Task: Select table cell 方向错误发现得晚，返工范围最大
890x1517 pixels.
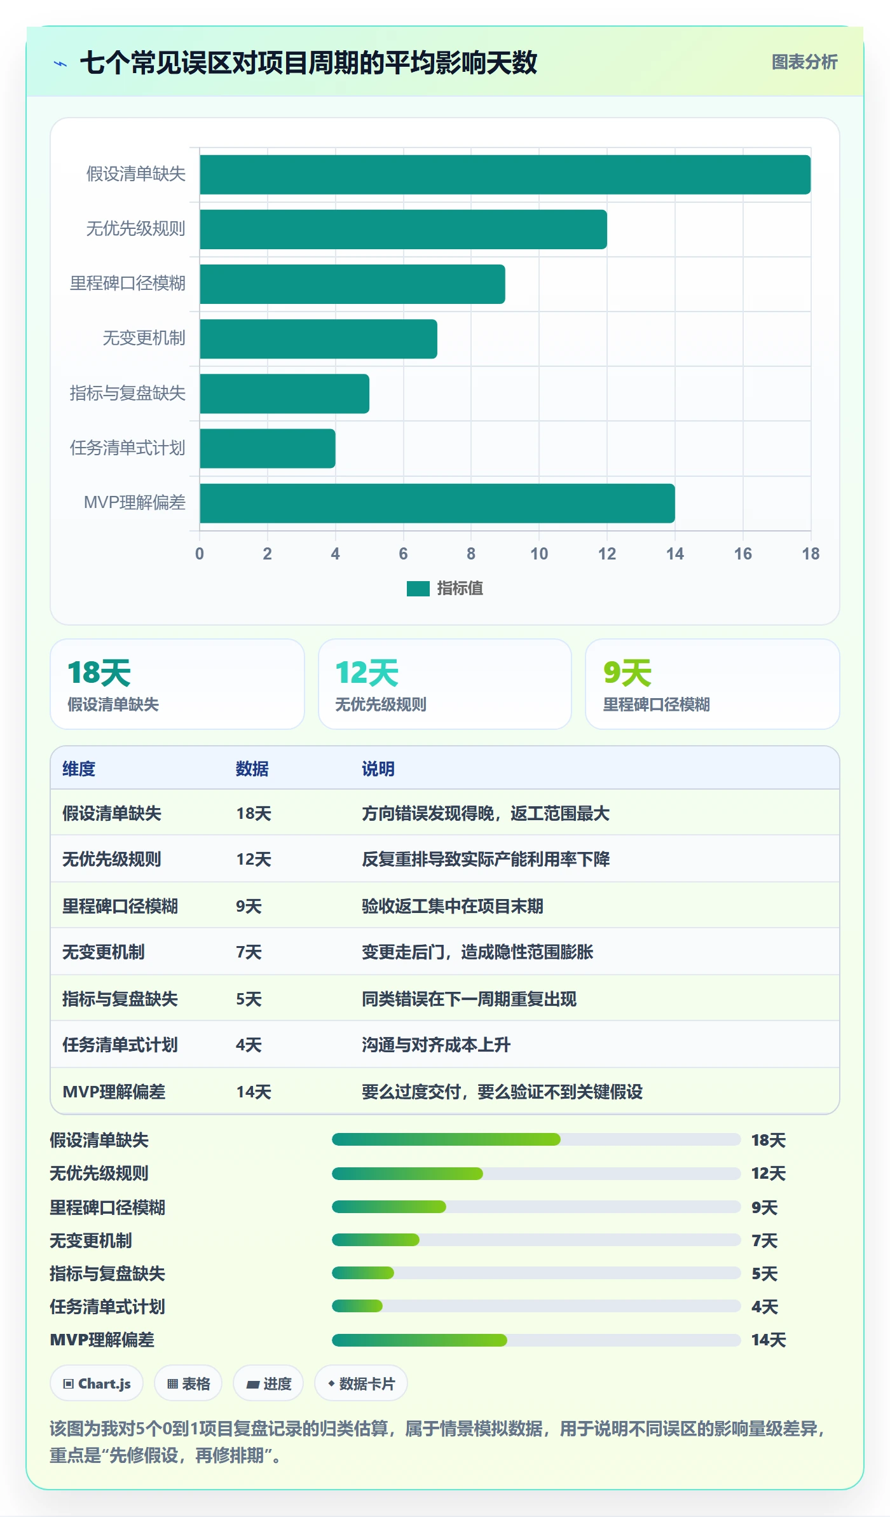Action: [x=486, y=813]
